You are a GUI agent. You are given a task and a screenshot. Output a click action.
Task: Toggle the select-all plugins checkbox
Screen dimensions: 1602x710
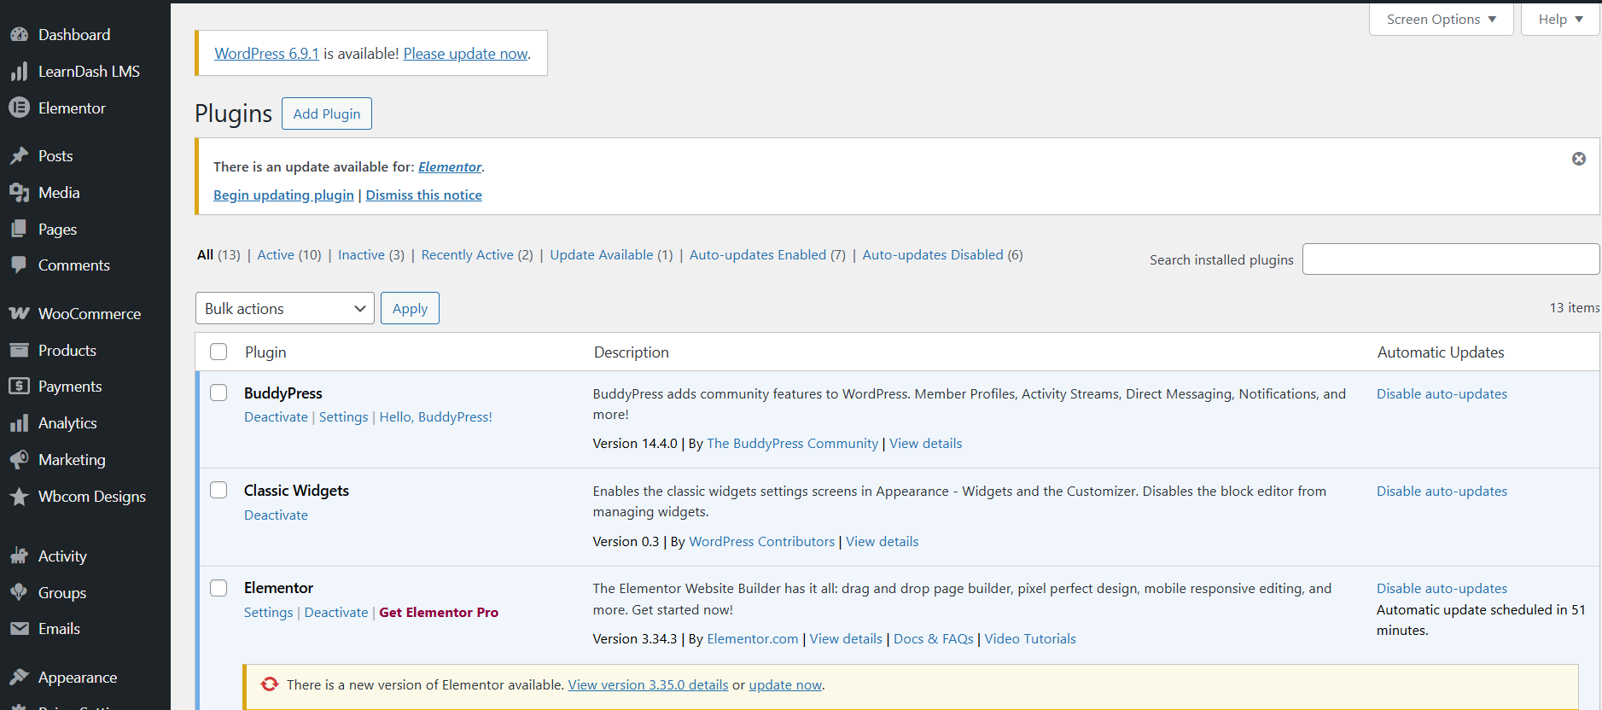click(x=218, y=352)
